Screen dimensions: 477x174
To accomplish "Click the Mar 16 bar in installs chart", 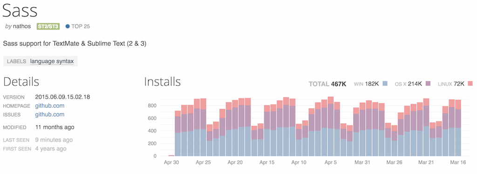I will click(x=458, y=128).
